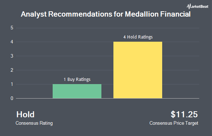Click the green Buy Ratings bar

point(77,91)
